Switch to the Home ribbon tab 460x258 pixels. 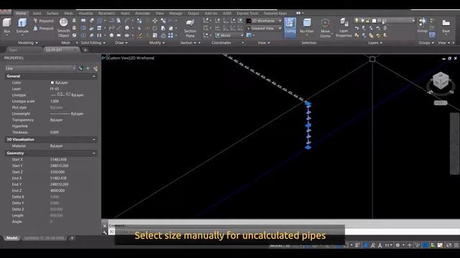[x=21, y=13]
